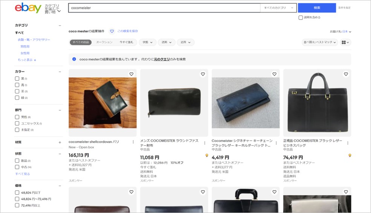Click the cocomeister search input field

click(164, 8)
